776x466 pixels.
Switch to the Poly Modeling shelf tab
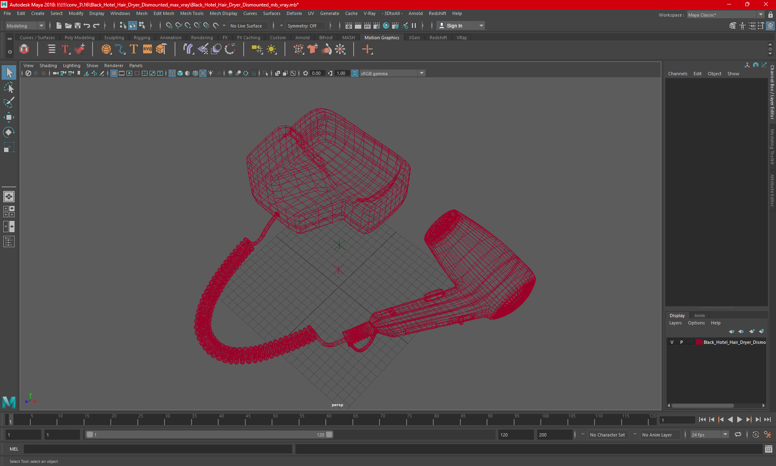tap(79, 38)
